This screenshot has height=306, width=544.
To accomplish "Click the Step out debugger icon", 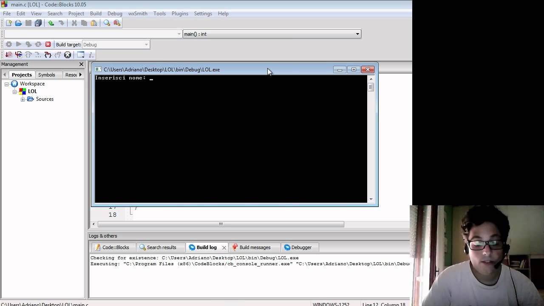I will point(58,55).
